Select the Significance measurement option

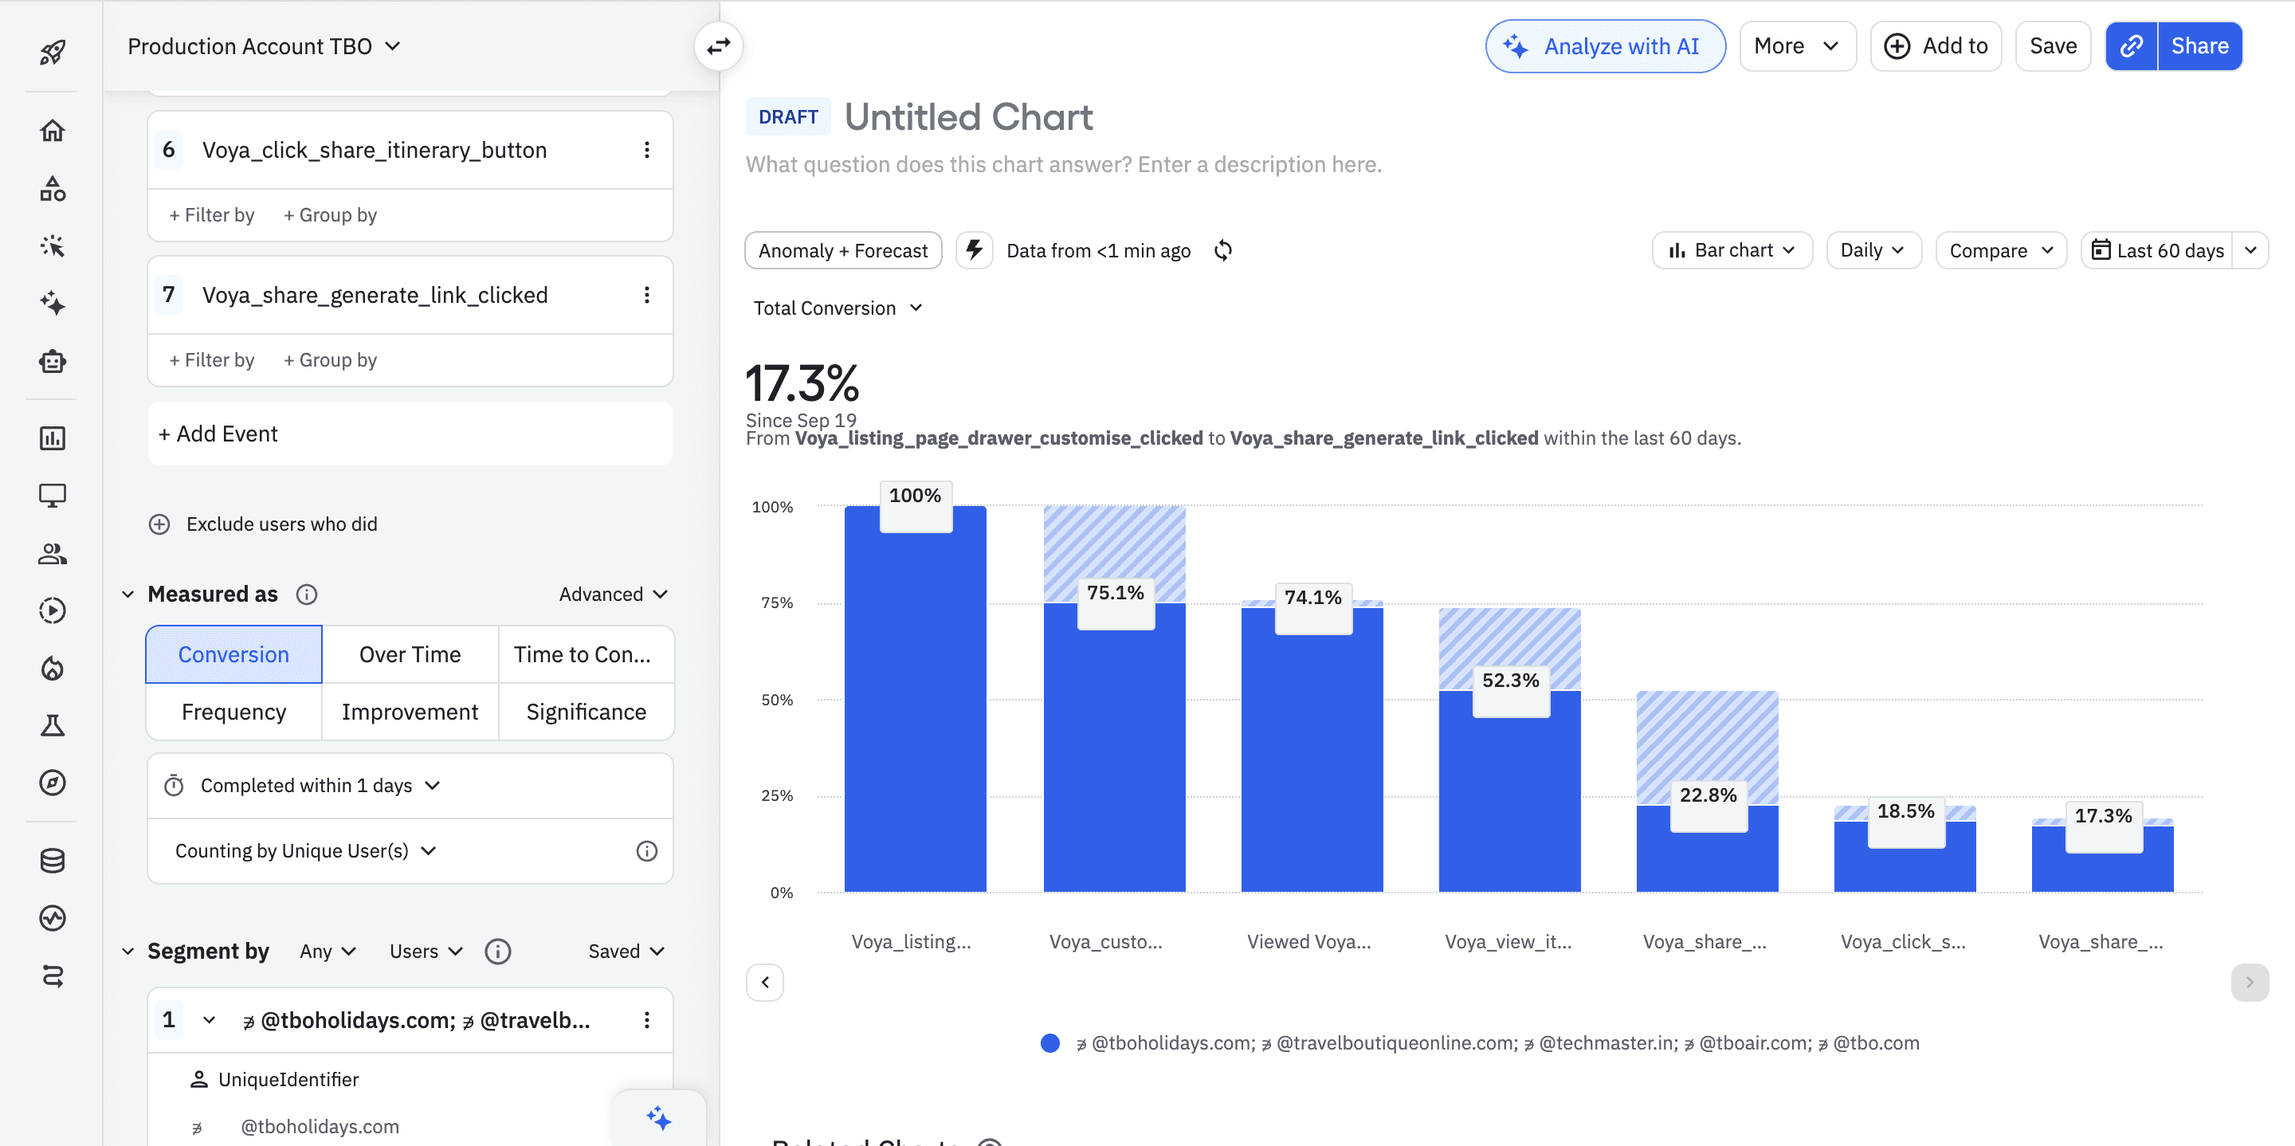coord(586,711)
